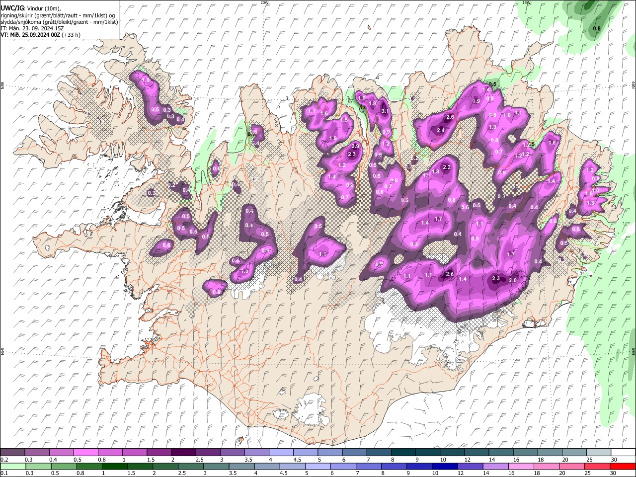Screen dimensions: 636x477
Task: Click the '15W' longitude label
Action: (x=526, y=2)
